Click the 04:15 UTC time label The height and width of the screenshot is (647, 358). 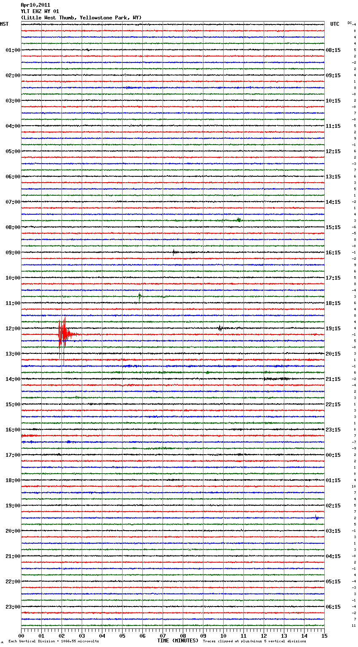coord(333,556)
